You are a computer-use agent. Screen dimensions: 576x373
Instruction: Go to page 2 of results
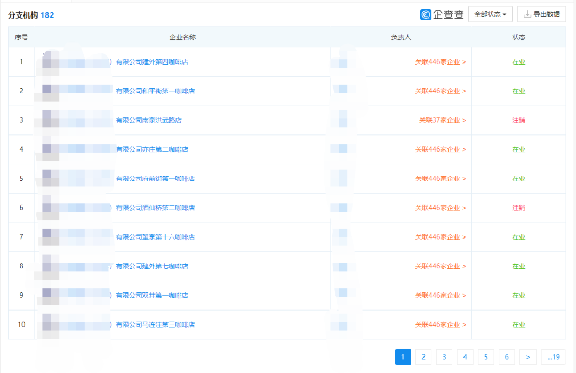[x=423, y=357]
